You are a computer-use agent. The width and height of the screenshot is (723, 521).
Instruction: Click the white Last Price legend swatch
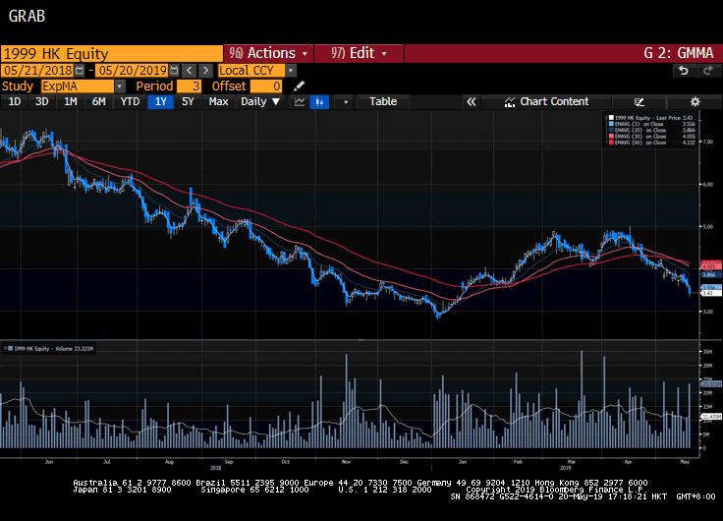coord(611,118)
